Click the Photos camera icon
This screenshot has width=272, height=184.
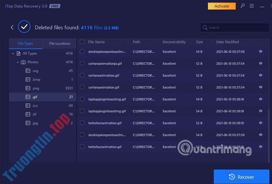click(x=23, y=62)
